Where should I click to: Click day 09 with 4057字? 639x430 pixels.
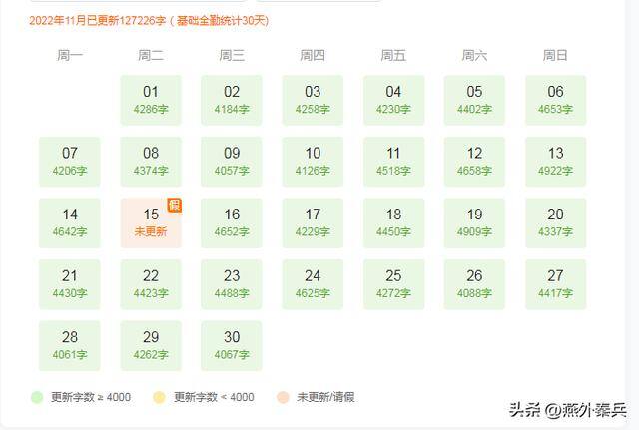click(232, 162)
